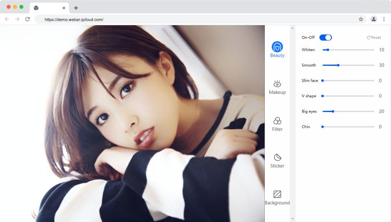Open the Filter effects panel

click(277, 121)
